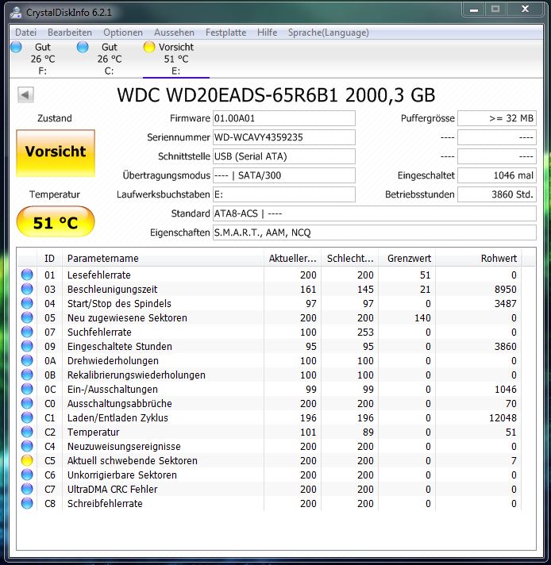This screenshot has height=565, width=551.
Task: Click status orb of Ein-/Ausschaltungen row
Action: [27, 389]
